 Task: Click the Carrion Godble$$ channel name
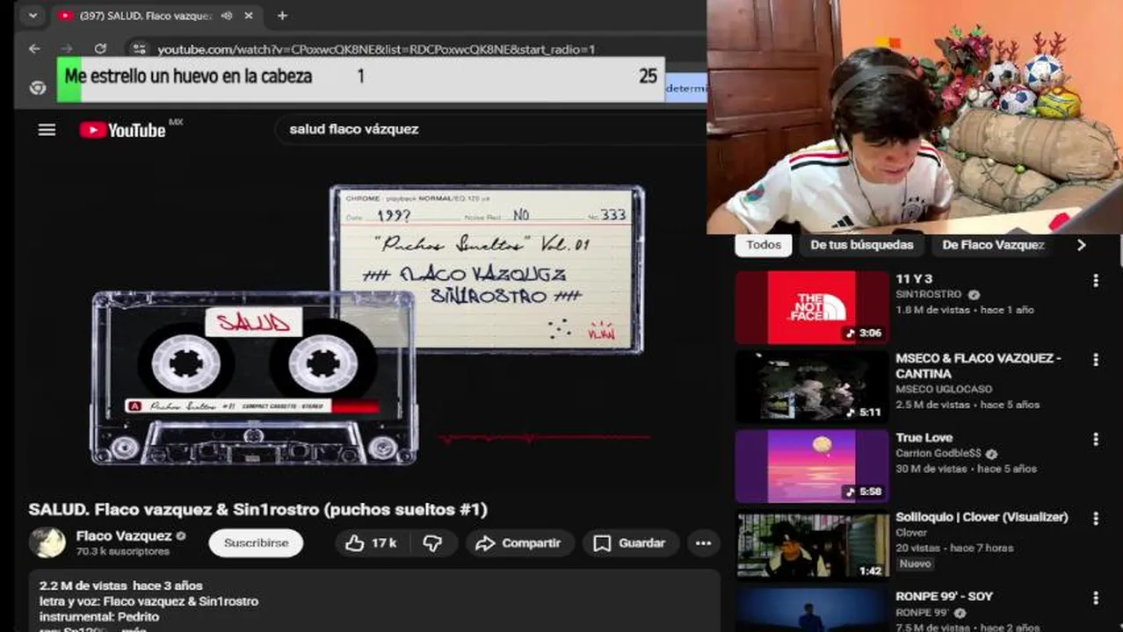tap(939, 454)
